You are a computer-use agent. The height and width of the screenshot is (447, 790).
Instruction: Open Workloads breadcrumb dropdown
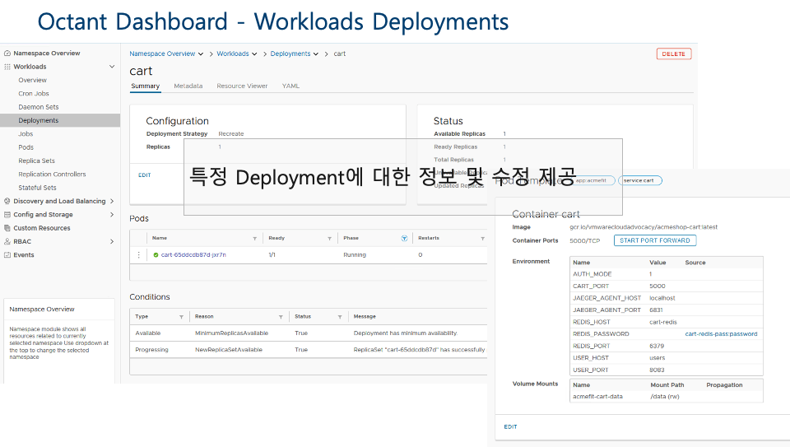(x=254, y=54)
